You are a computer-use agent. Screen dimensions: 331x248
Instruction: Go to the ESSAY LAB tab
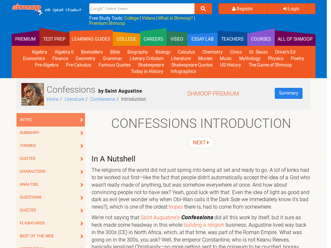click(202, 39)
